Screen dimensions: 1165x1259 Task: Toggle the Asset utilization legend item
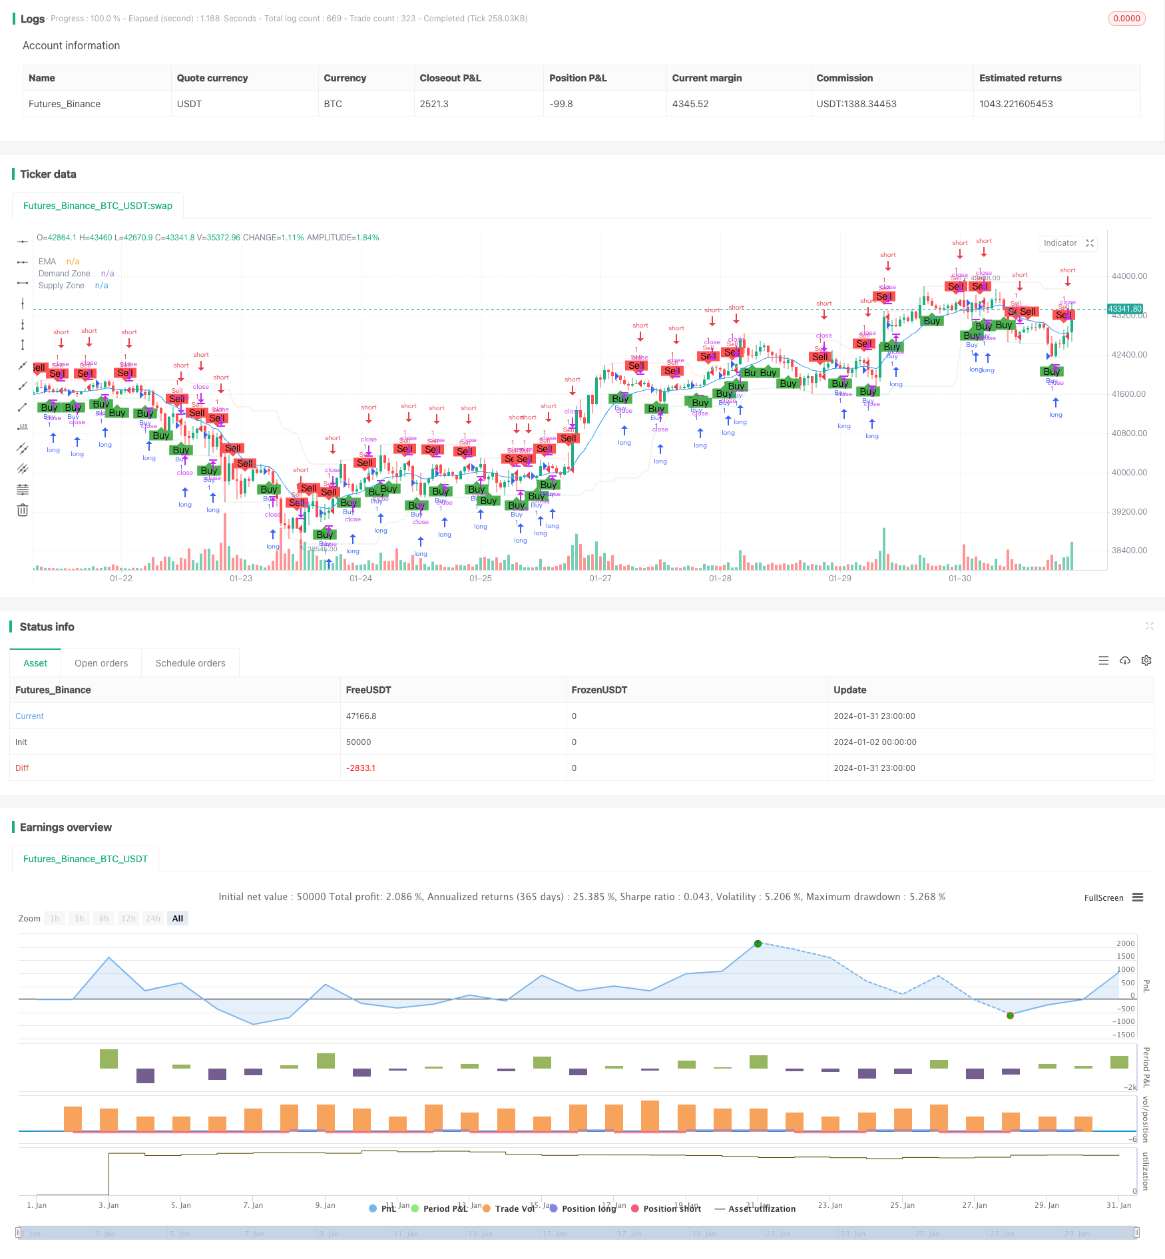click(755, 1208)
